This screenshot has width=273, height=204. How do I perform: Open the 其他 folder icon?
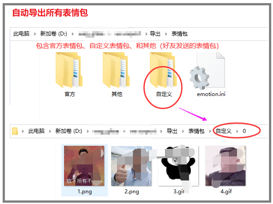tap(116, 70)
